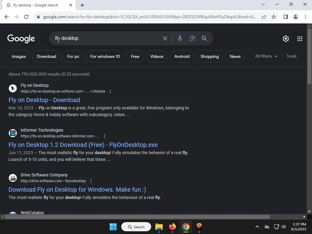Open a new tab with plus button

coord(82,5)
